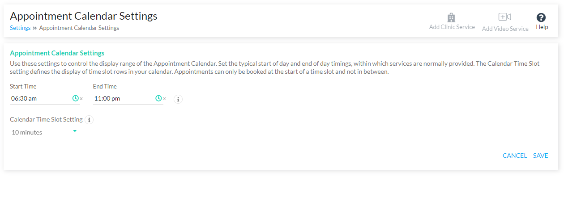The image size is (564, 198).
Task: Click the teal dropdown arrow for time slot
Action: pos(75,131)
